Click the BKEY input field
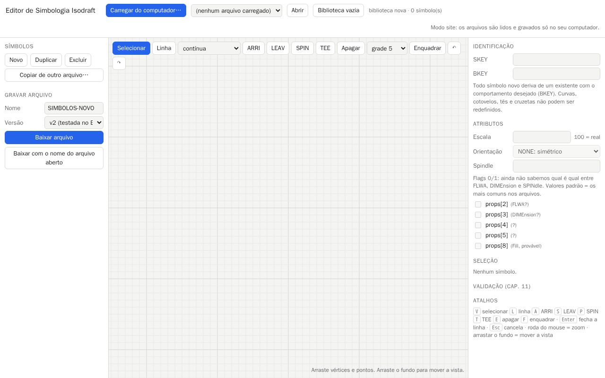The image size is (605, 378). click(x=556, y=74)
